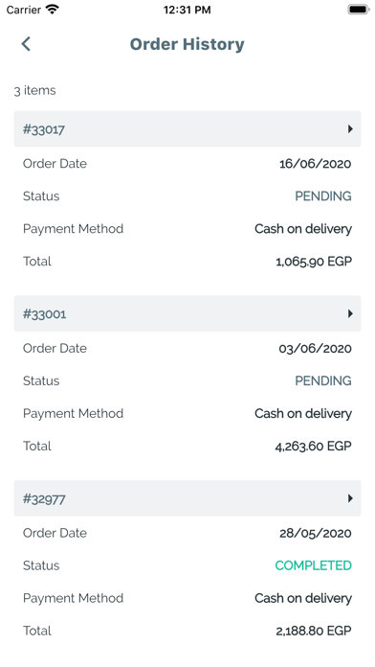The image size is (375, 667).
Task: Expand order #33001 arrow
Action: pyautogui.click(x=350, y=313)
